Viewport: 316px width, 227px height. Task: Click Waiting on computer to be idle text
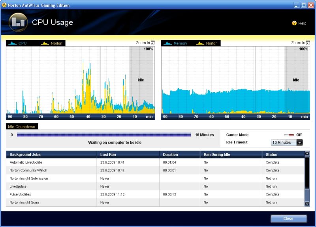click(115, 143)
